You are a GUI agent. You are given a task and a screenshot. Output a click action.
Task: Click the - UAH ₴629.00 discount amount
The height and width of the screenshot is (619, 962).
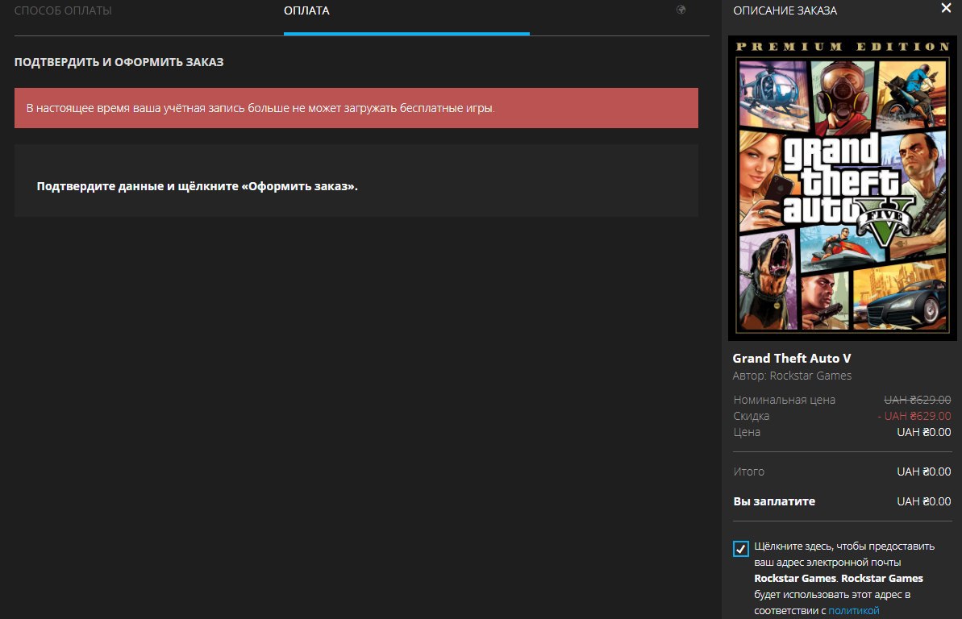coord(914,416)
